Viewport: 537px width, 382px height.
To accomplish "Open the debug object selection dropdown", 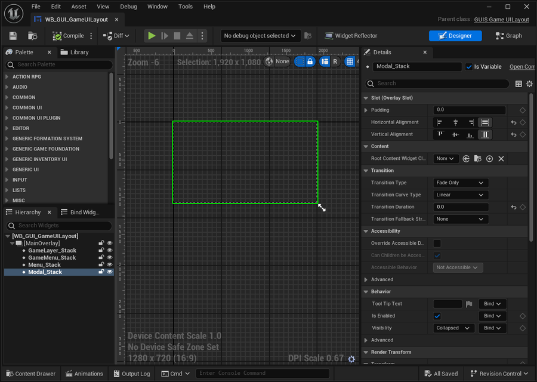I will click(260, 36).
